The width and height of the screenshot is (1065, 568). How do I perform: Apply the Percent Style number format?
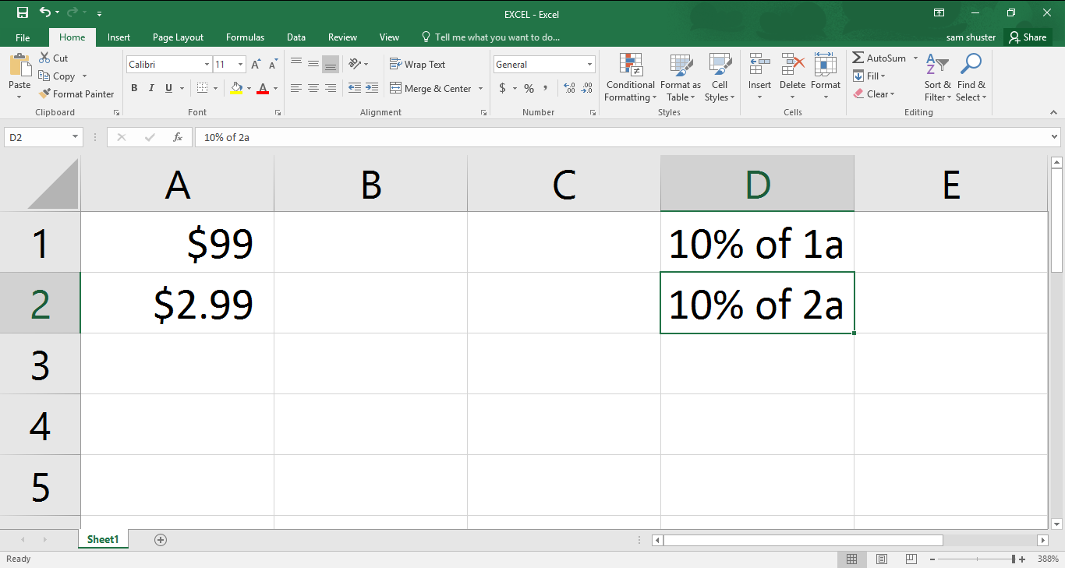529,88
